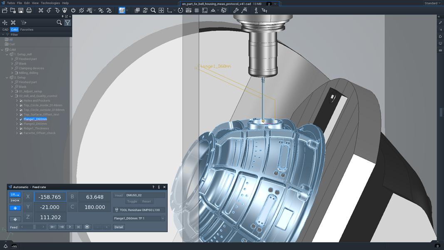Toggle checkbox for Flange2_D60mm
Screen dimensions: 444x250
point(21,124)
